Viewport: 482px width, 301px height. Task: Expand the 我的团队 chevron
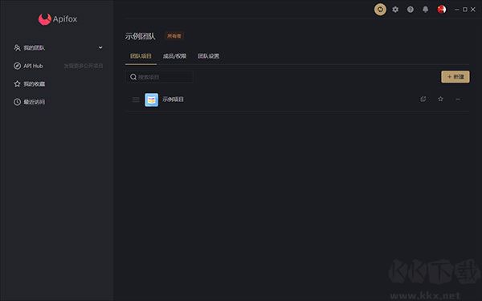pyautogui.click(x=100, y=47)
